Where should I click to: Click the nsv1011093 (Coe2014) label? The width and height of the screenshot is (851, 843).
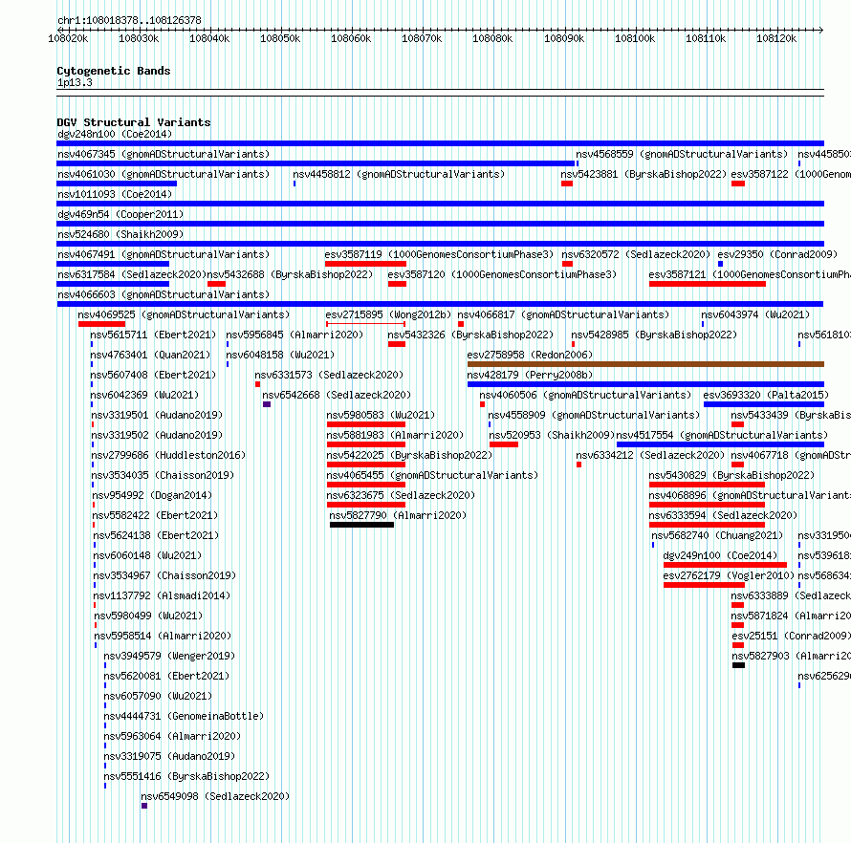tap(115, 194)
